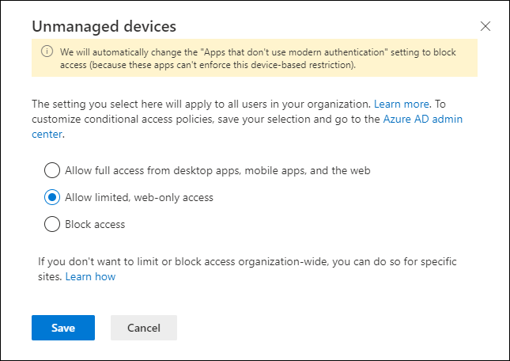This screenshot has width=510, height=361.
Task: Click the paragraph starting "The setting you select"
Action: (247, 119)
